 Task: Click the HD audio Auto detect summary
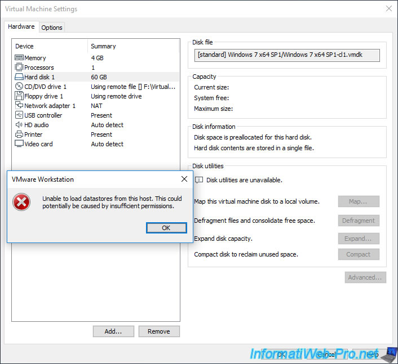[x=107, y=125]
